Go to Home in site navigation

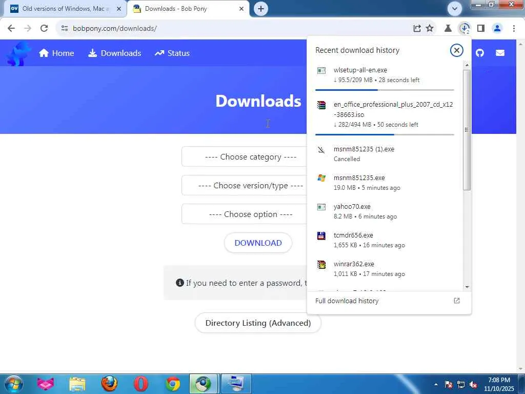pos(56,53)
